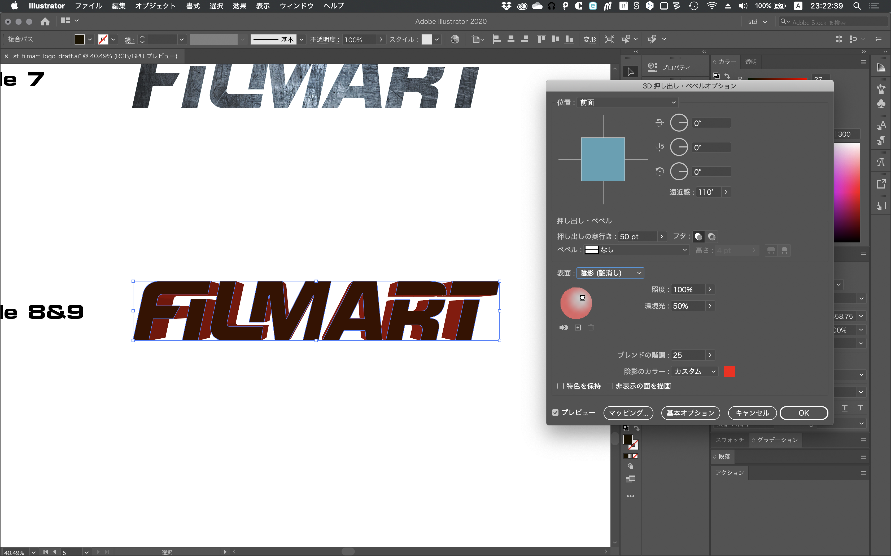Toggle the プレビュー checkbox
This screenshot has height=556, width=891.
coord(555,412)
